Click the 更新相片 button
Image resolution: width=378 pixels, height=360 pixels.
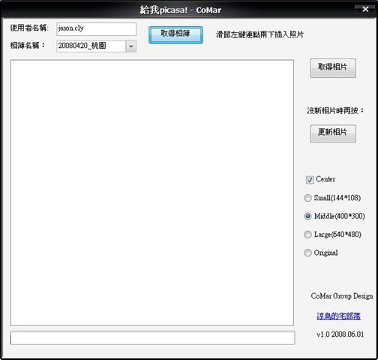(333, 133)
